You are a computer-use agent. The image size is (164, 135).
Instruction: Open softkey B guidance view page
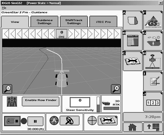(x=133, y=41)
